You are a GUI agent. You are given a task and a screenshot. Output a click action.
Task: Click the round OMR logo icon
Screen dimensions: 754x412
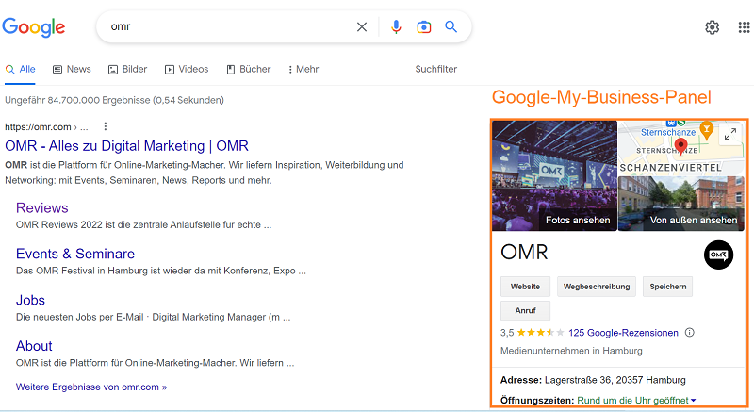(718, 255)
